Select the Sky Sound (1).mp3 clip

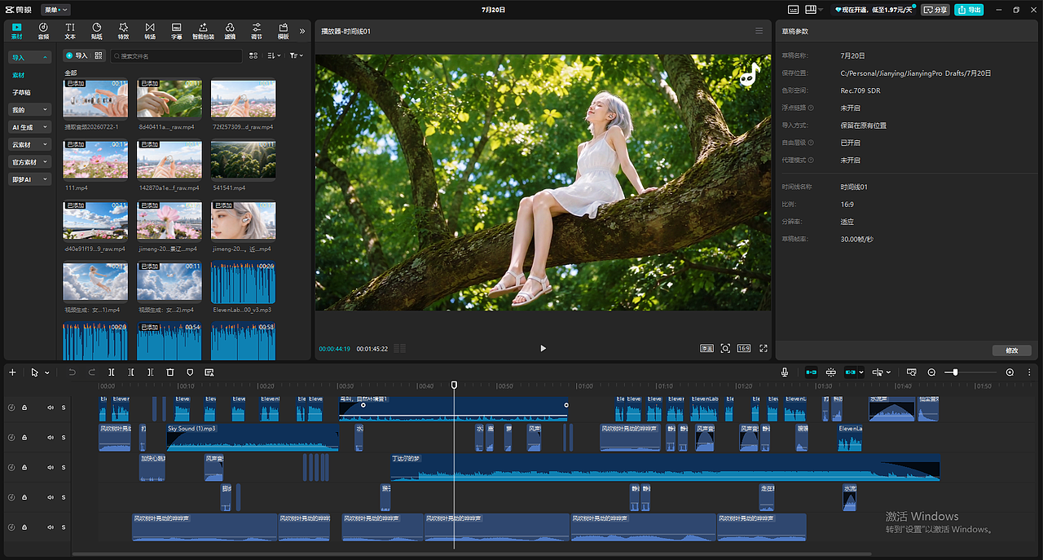tap(252, 438)
